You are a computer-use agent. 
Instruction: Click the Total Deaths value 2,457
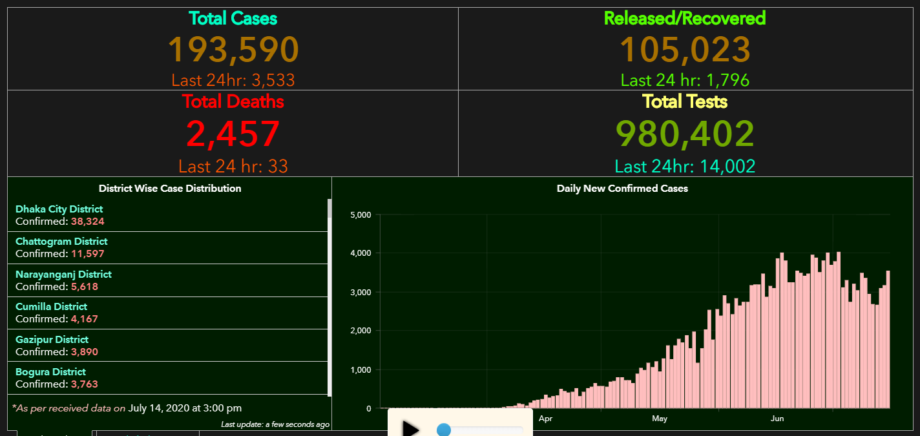tap(233, 134)
